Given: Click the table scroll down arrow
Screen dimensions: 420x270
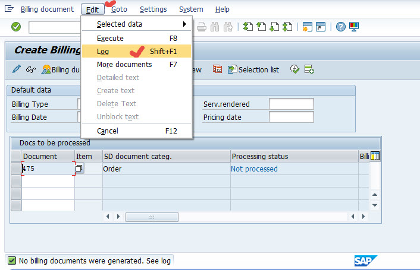Looking at the screenshot, I should [375, 205].
